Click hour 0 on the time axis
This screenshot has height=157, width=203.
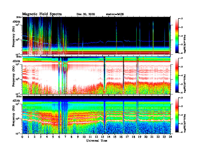22,137
